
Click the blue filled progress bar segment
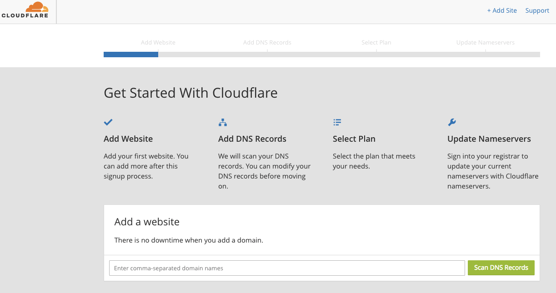[x=131, y=55]
